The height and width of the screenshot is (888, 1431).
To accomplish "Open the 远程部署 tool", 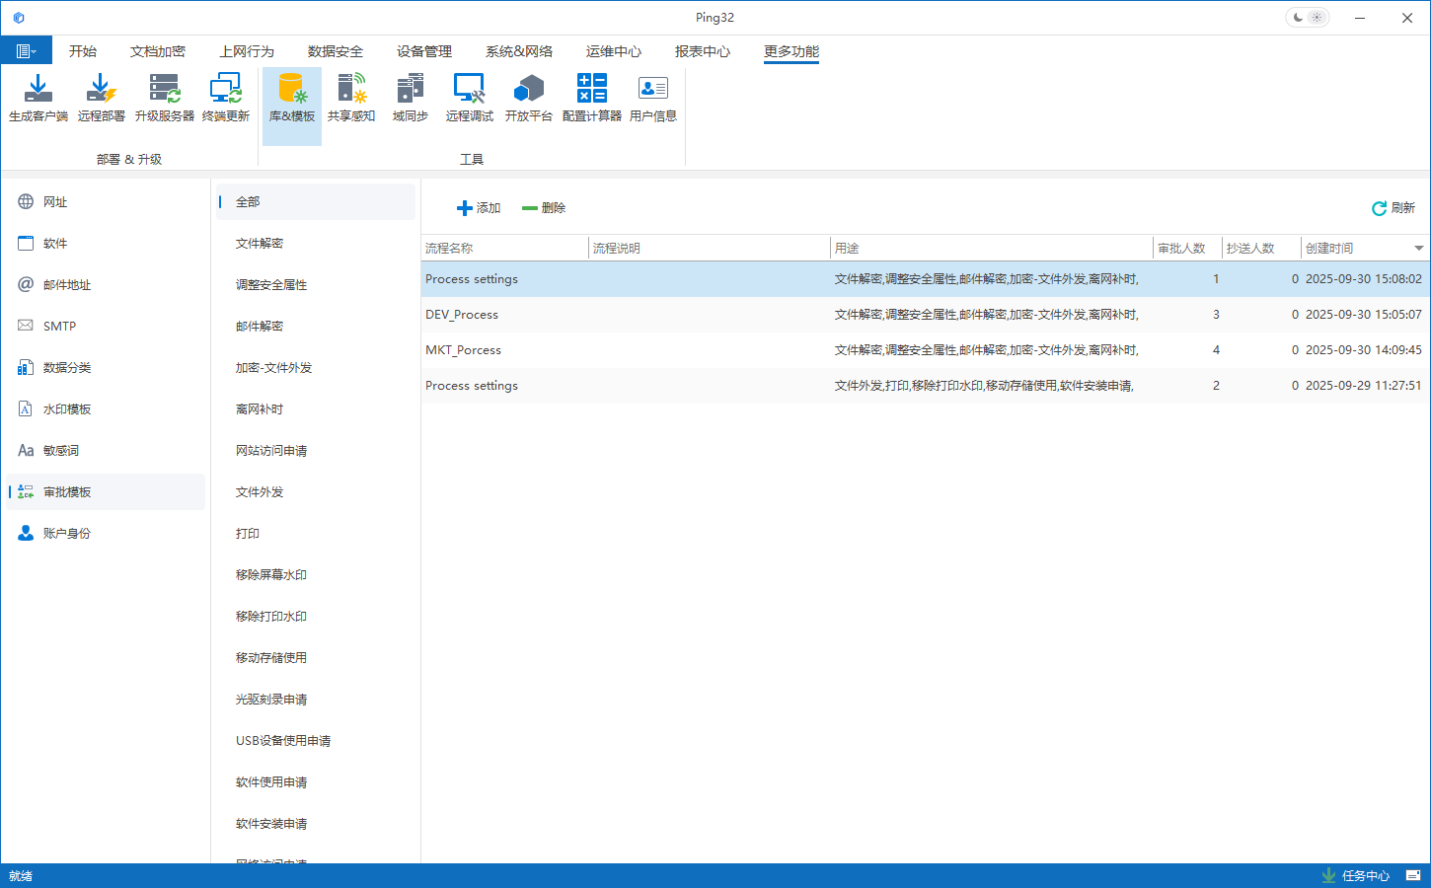I will click(x=101, y=98).
